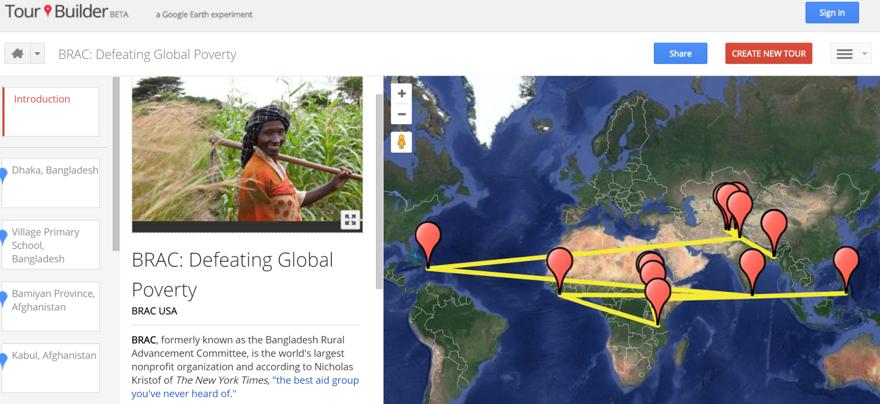Go to Village Primary School, Bangladesh stop
880x404 pixels.
tap(51, 245)
